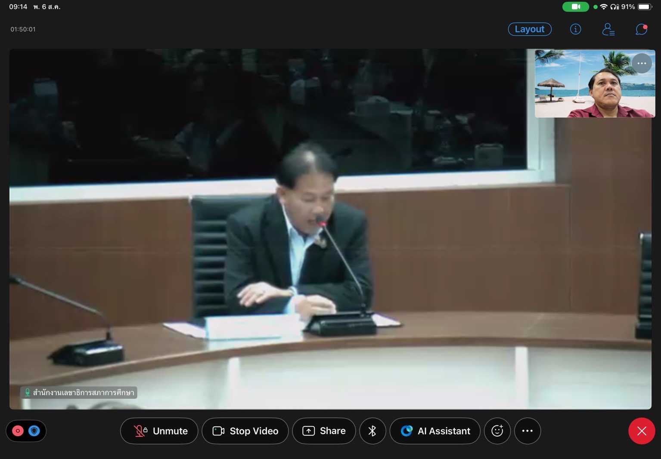Open the More options ellipsis
The width and height of the screenshot is (661, 459).
click(528, 431)
